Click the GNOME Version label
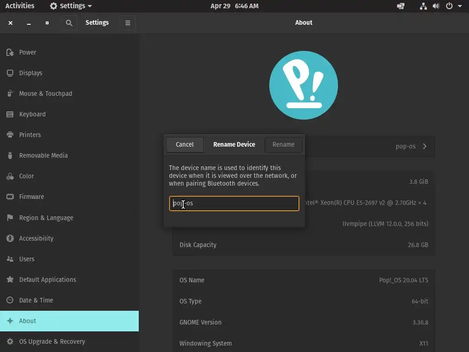This screenshot has width=469, height=352. click(201, 322)
